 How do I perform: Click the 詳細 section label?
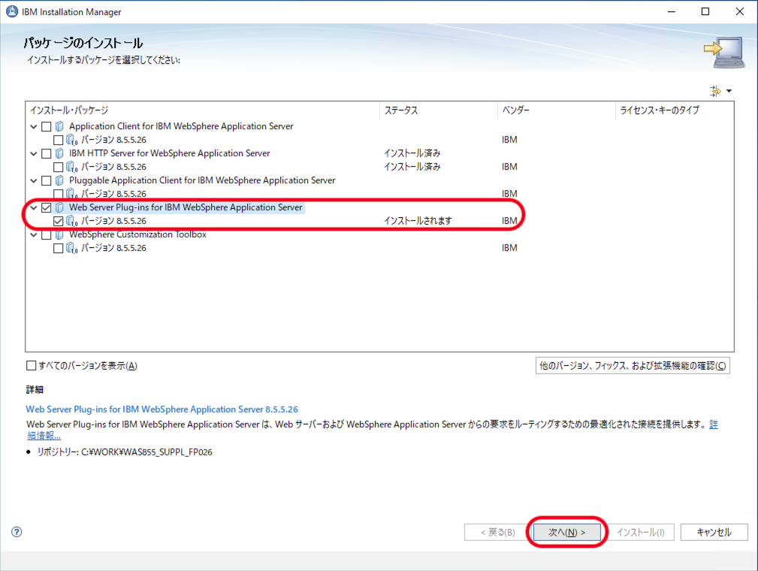35,390
